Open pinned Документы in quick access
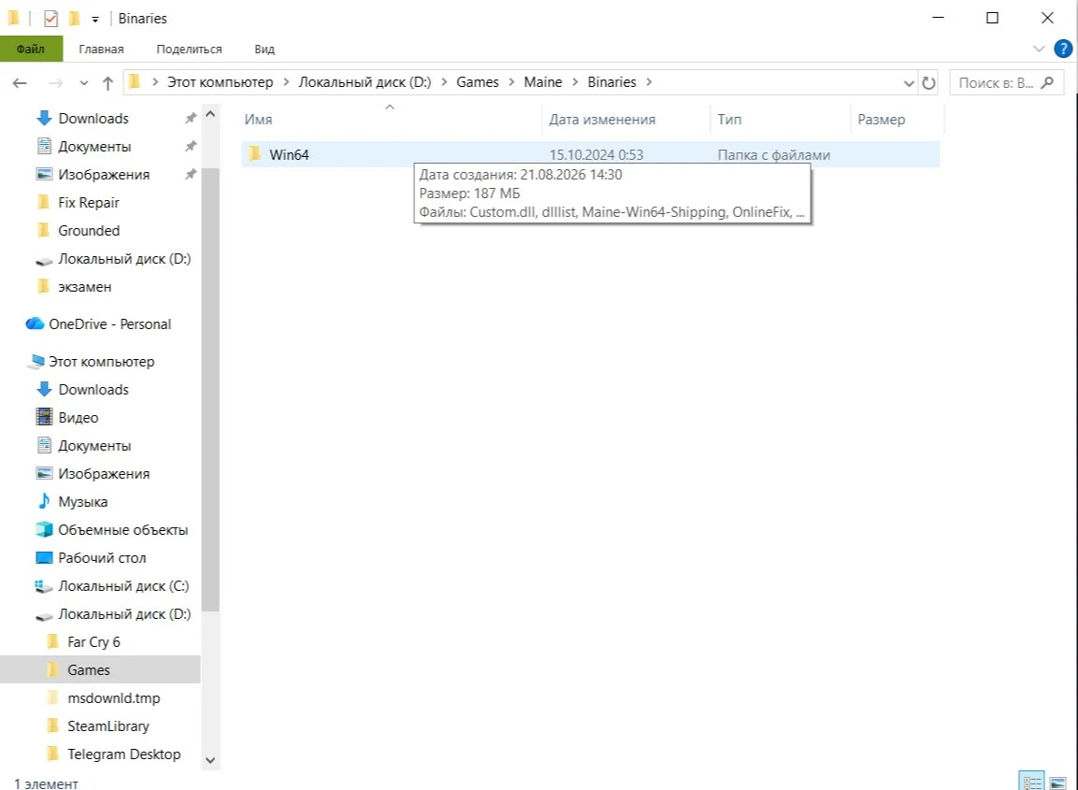The height and width of the screenshot is (790, 1078). (94, 147)
